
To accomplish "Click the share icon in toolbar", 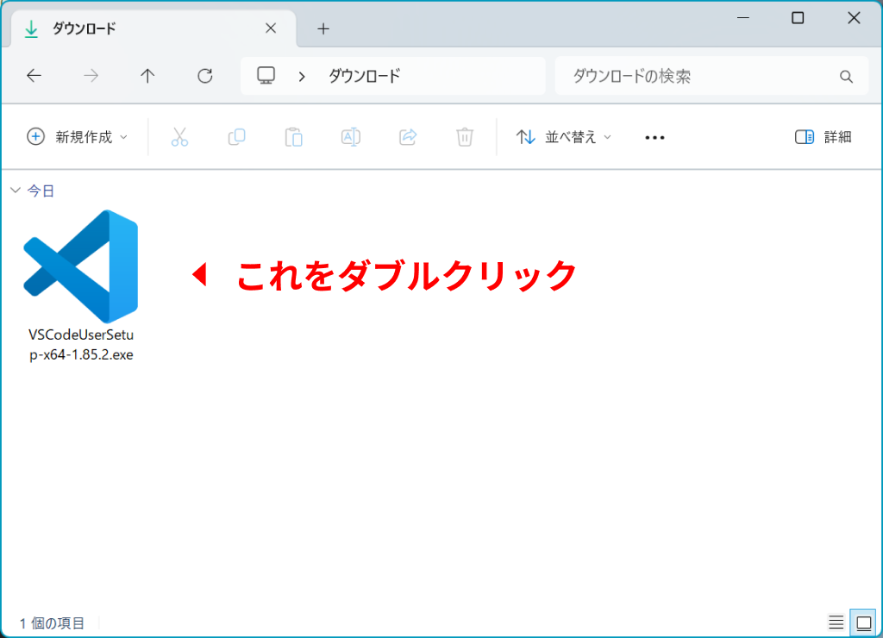I will [x=408, y=137].
